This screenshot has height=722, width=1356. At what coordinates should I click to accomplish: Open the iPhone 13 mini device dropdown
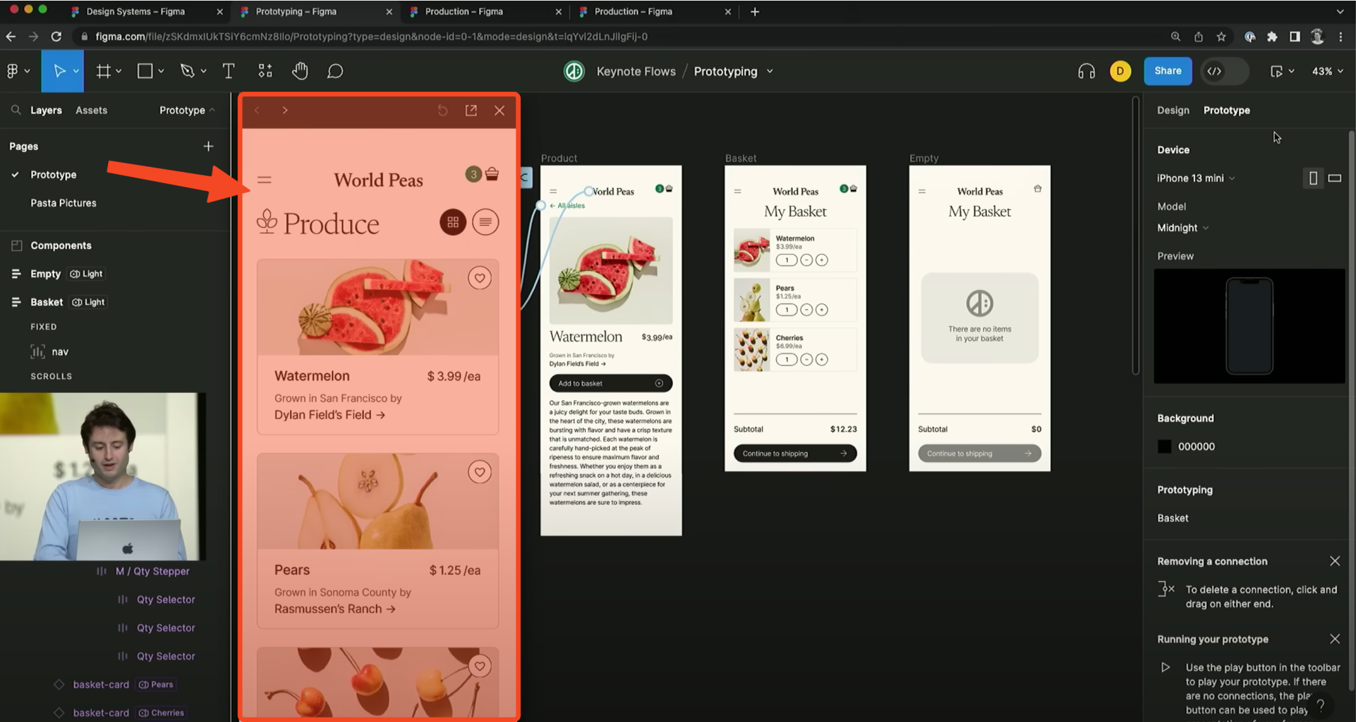(x=1196, y=178)
